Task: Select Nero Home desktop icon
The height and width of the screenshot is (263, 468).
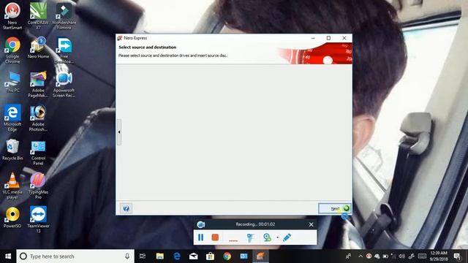Action: pyautogui.click(x=38, y=47)
